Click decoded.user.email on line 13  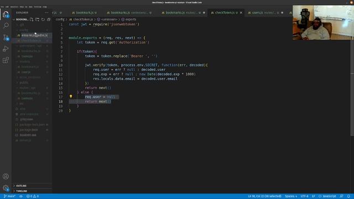pos(159,78)
